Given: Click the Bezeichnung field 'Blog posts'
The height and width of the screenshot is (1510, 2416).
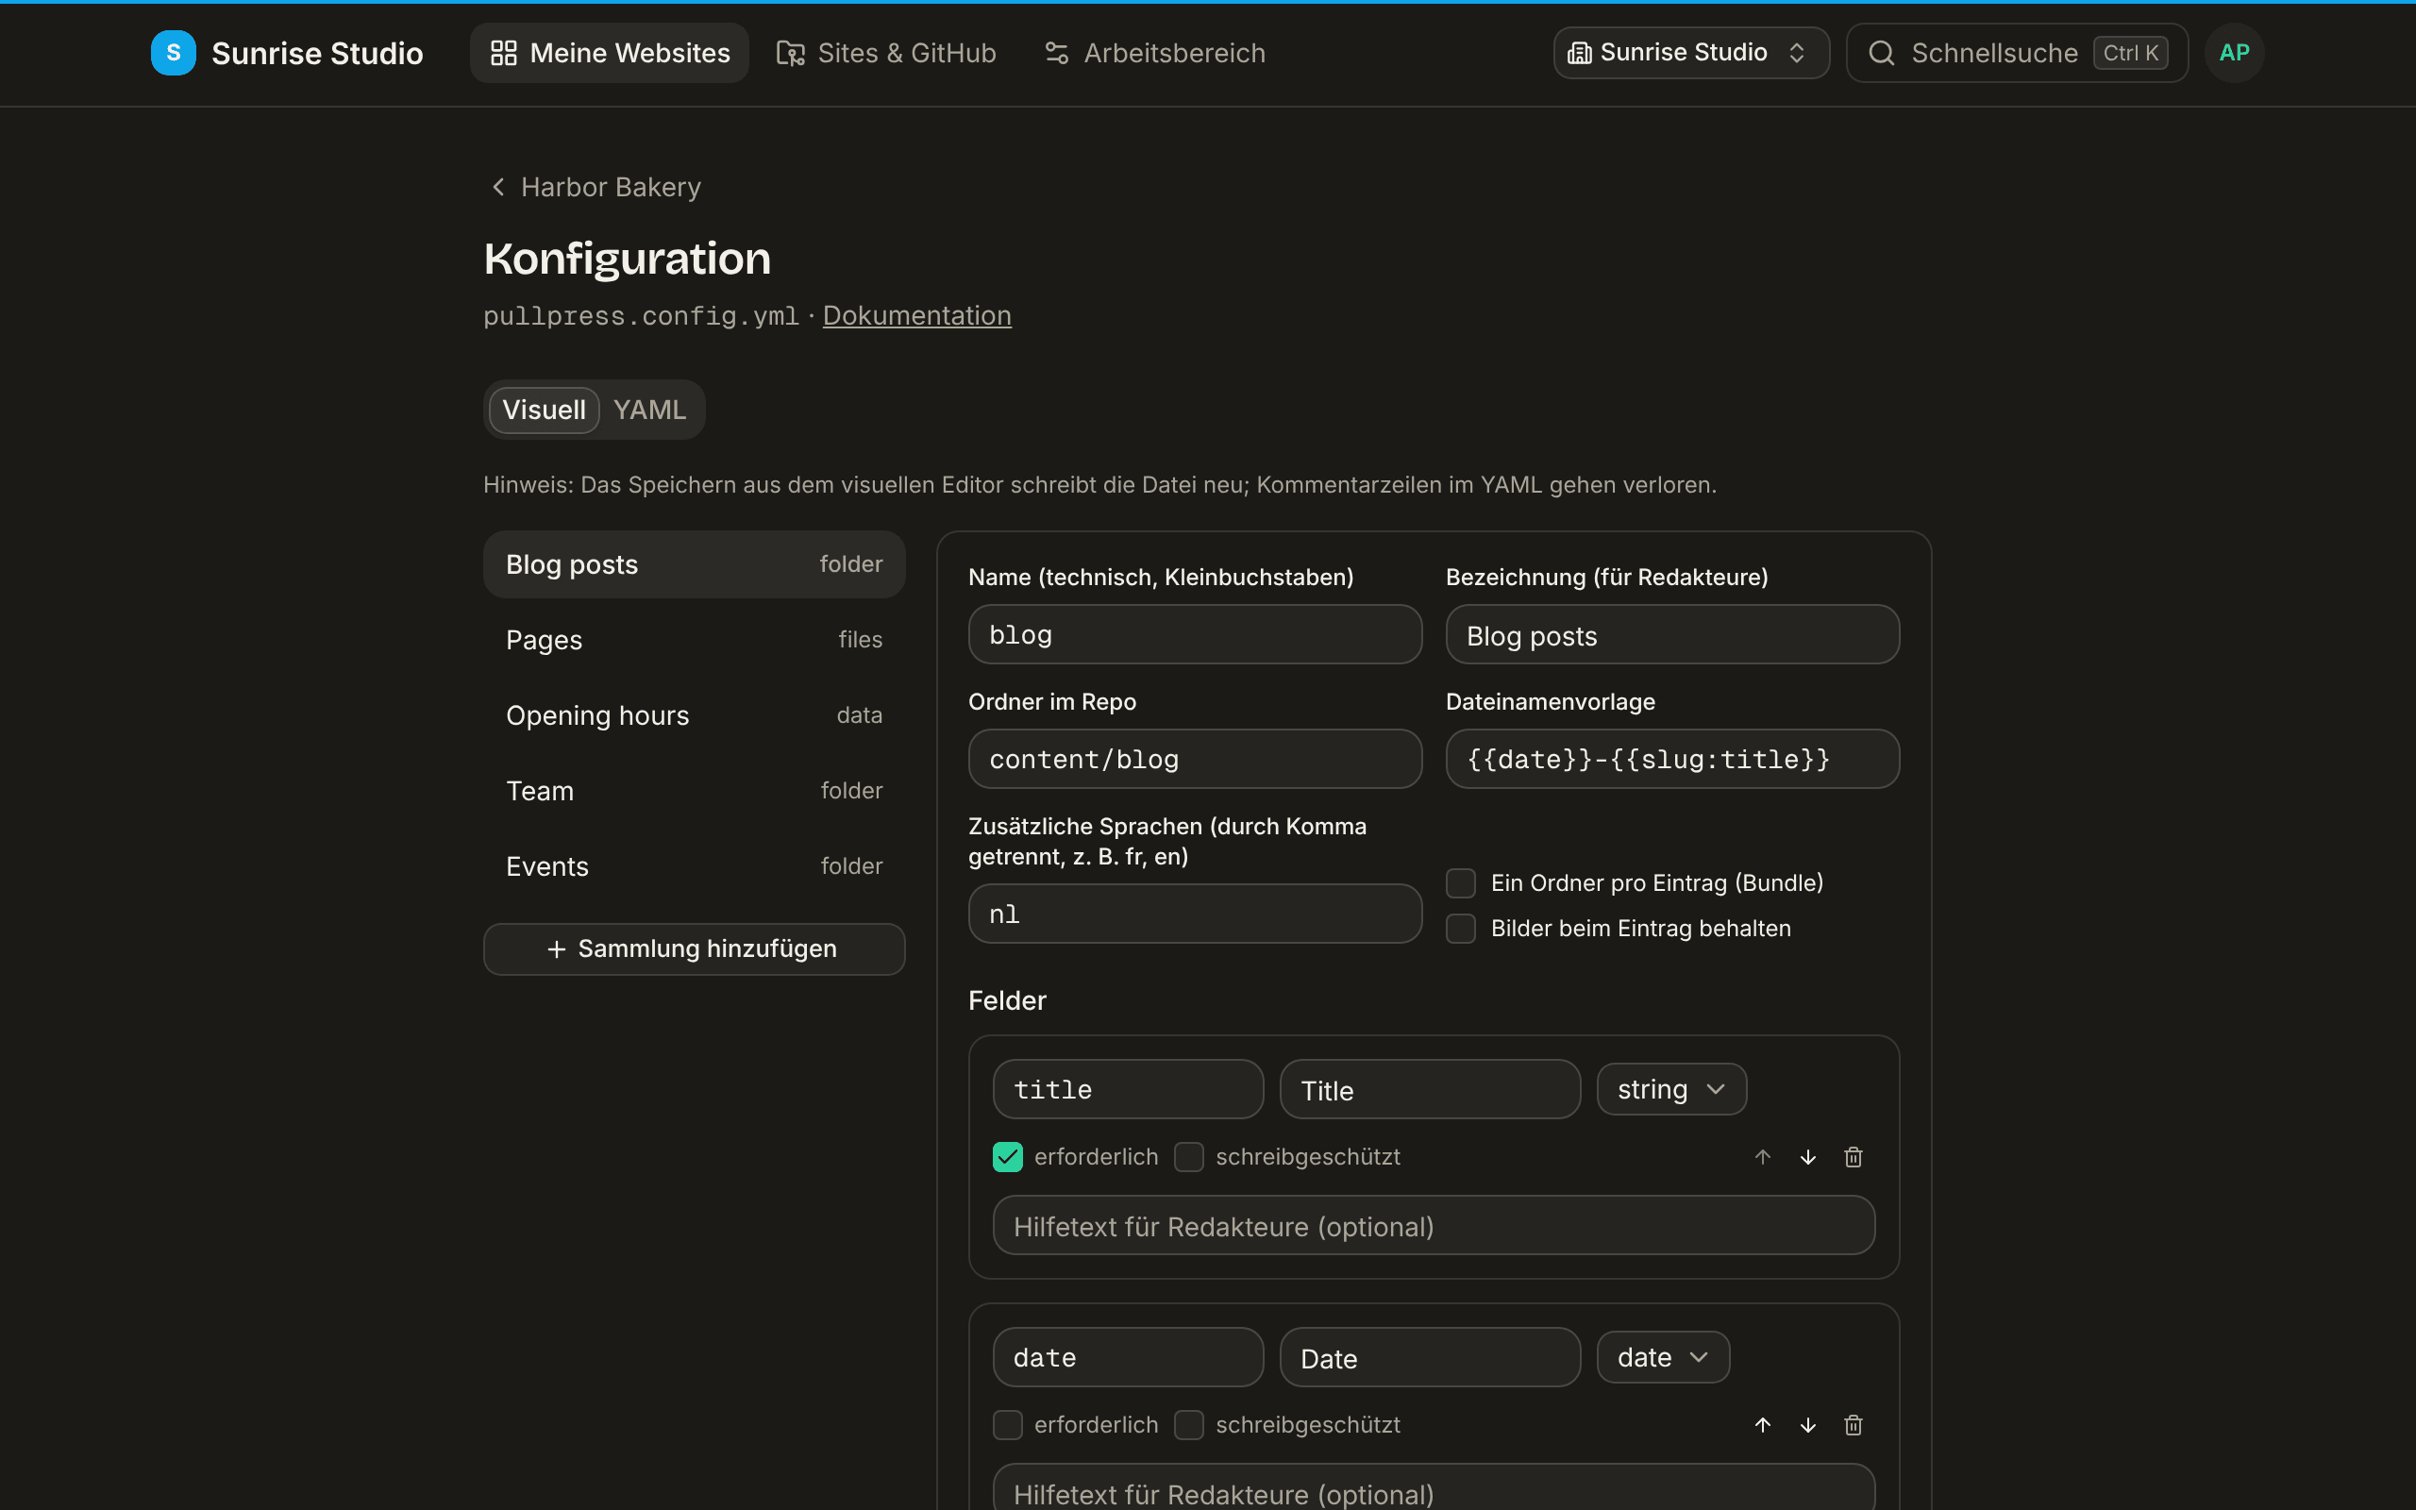Looking at the screenshot, I should point(1672,634).
